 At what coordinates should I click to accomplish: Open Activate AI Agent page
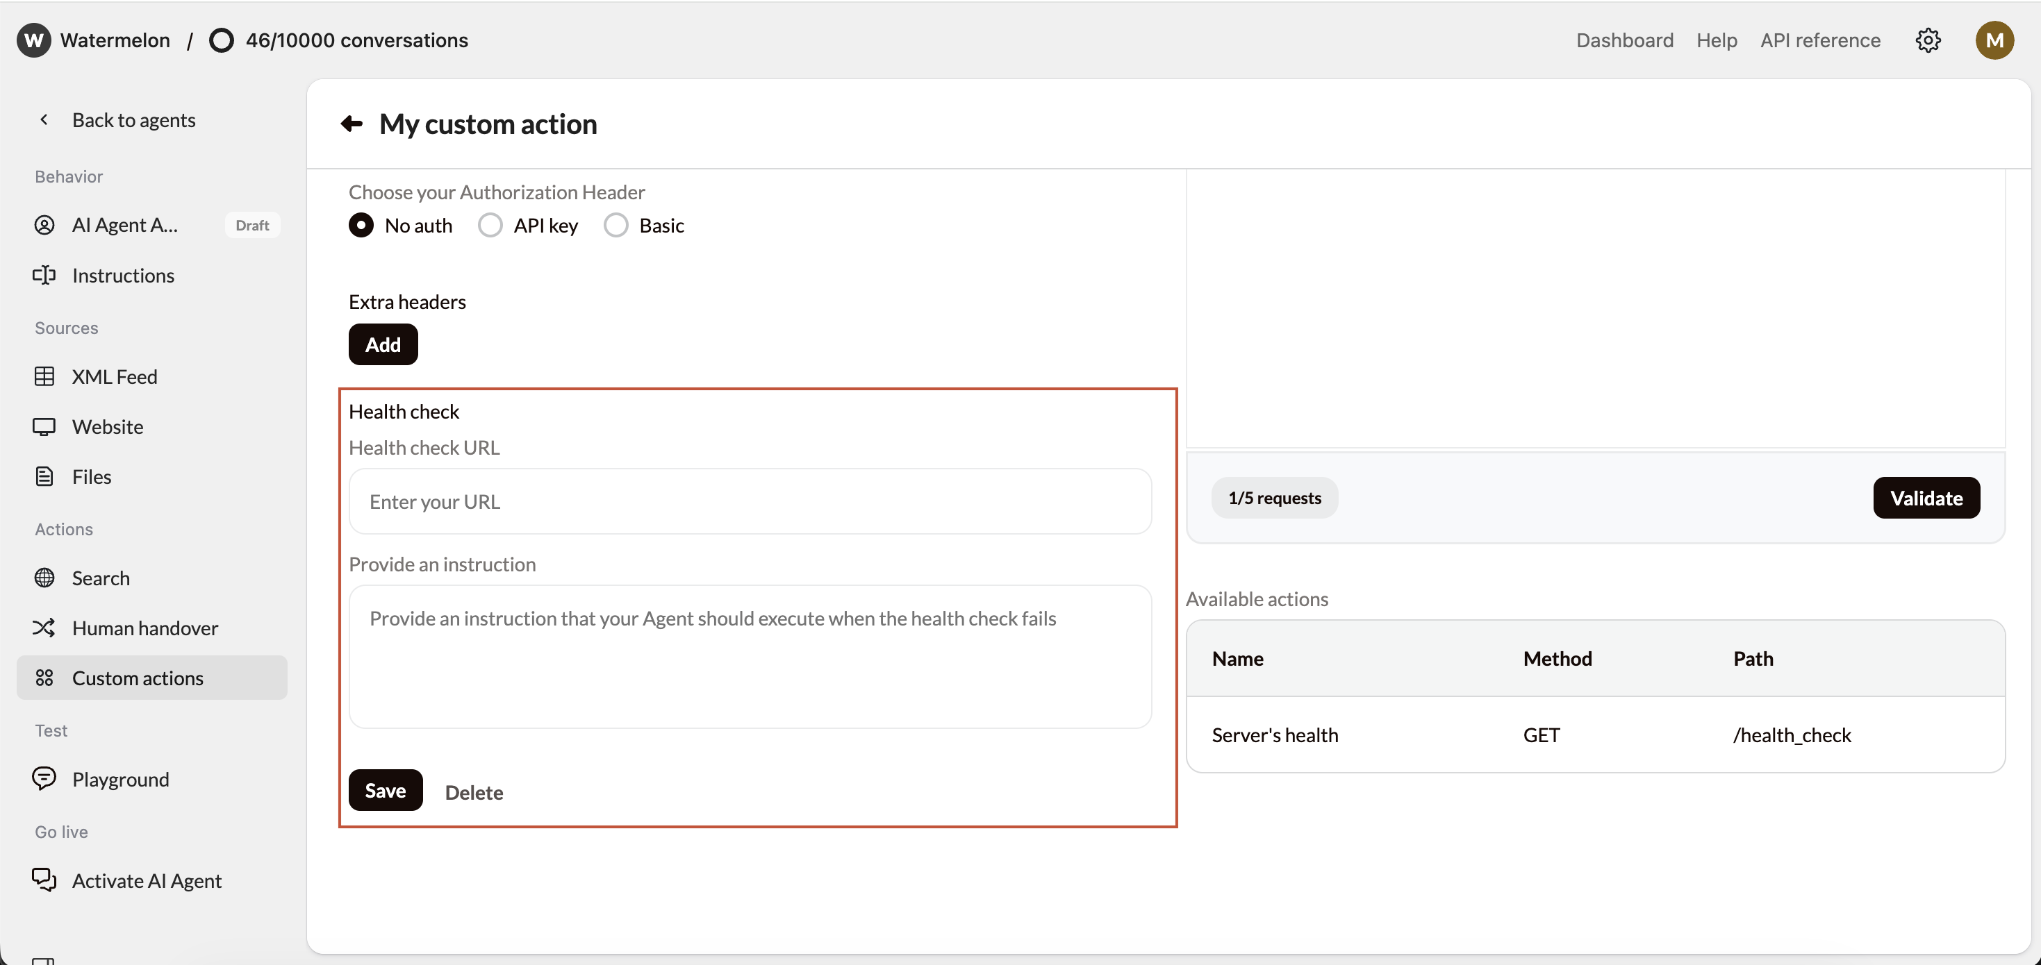(x=147, y=880)
